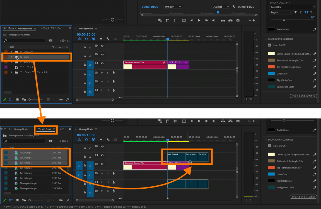Click テキストパネルで表示 in upper screenshot
The height and width of the screenshot is (209, 321).
[303, 96]
